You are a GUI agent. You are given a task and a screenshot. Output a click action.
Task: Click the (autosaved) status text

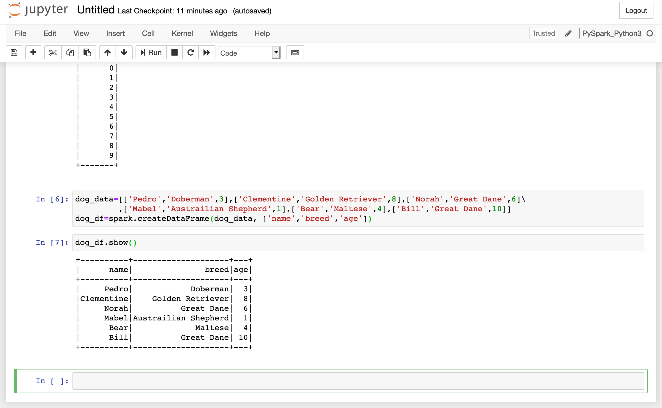(x=252, y=11)
